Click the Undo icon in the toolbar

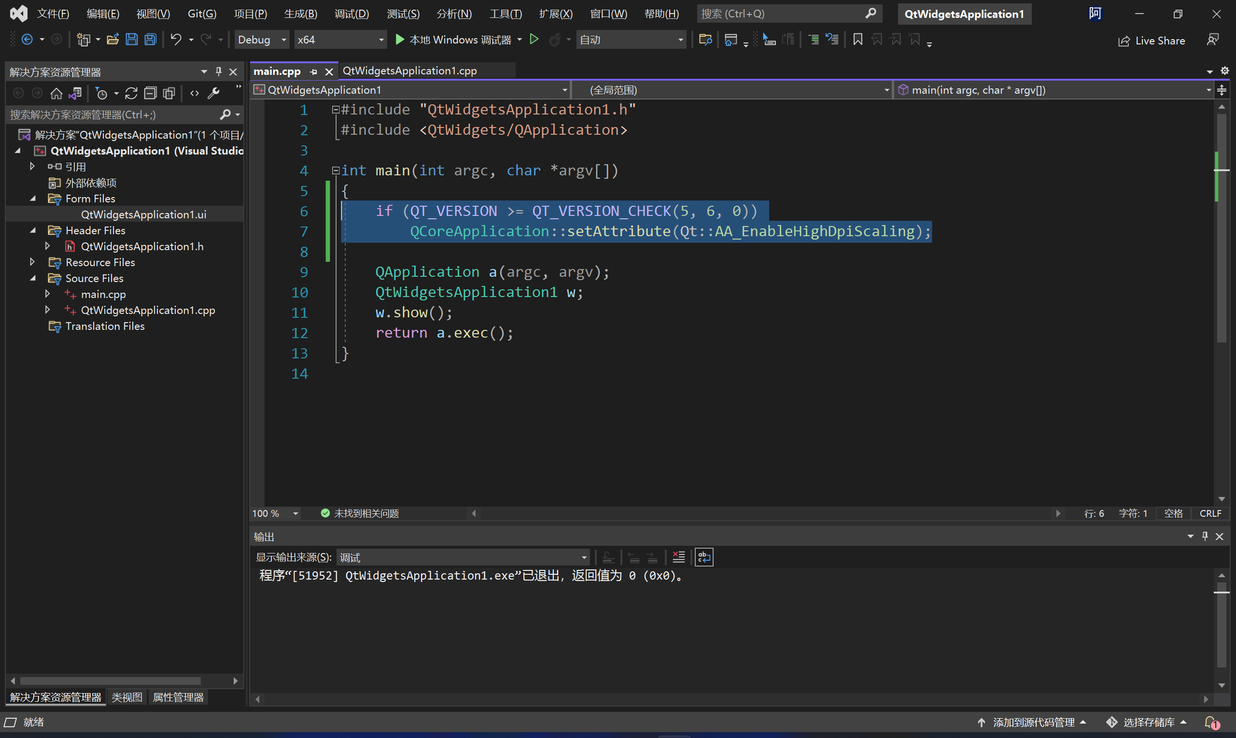pos(176,40)
